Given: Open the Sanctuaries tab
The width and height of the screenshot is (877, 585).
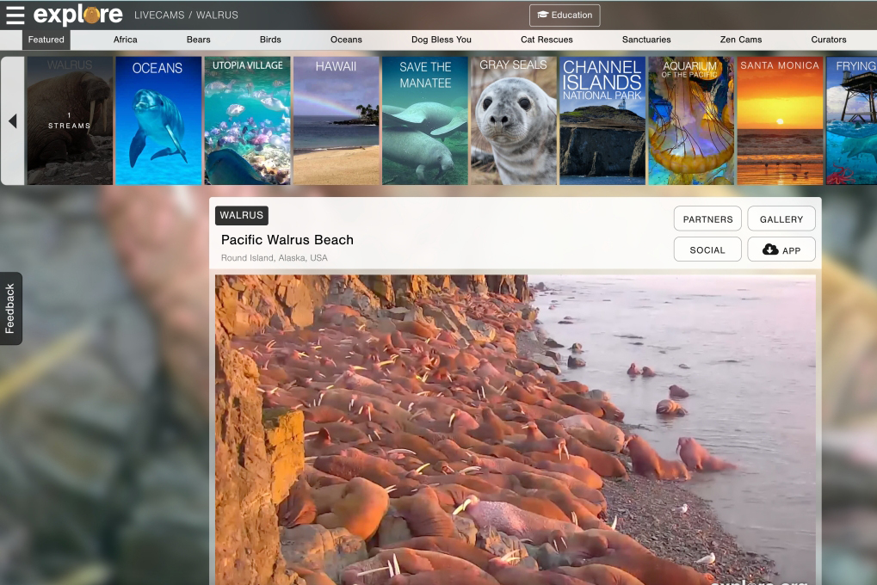Looking at the screenshot, I should click(x=646, y=40).
